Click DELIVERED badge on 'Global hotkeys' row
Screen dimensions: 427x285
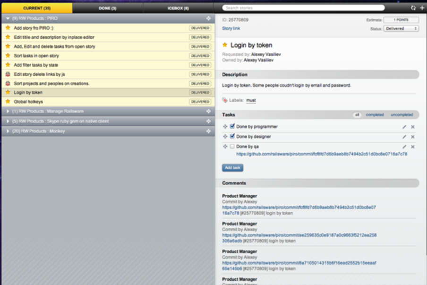pyautogui.click(x=200, y=102)
